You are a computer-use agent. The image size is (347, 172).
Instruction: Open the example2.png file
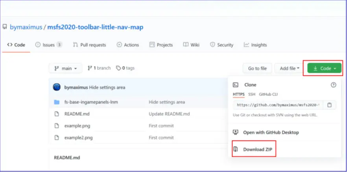79,138
